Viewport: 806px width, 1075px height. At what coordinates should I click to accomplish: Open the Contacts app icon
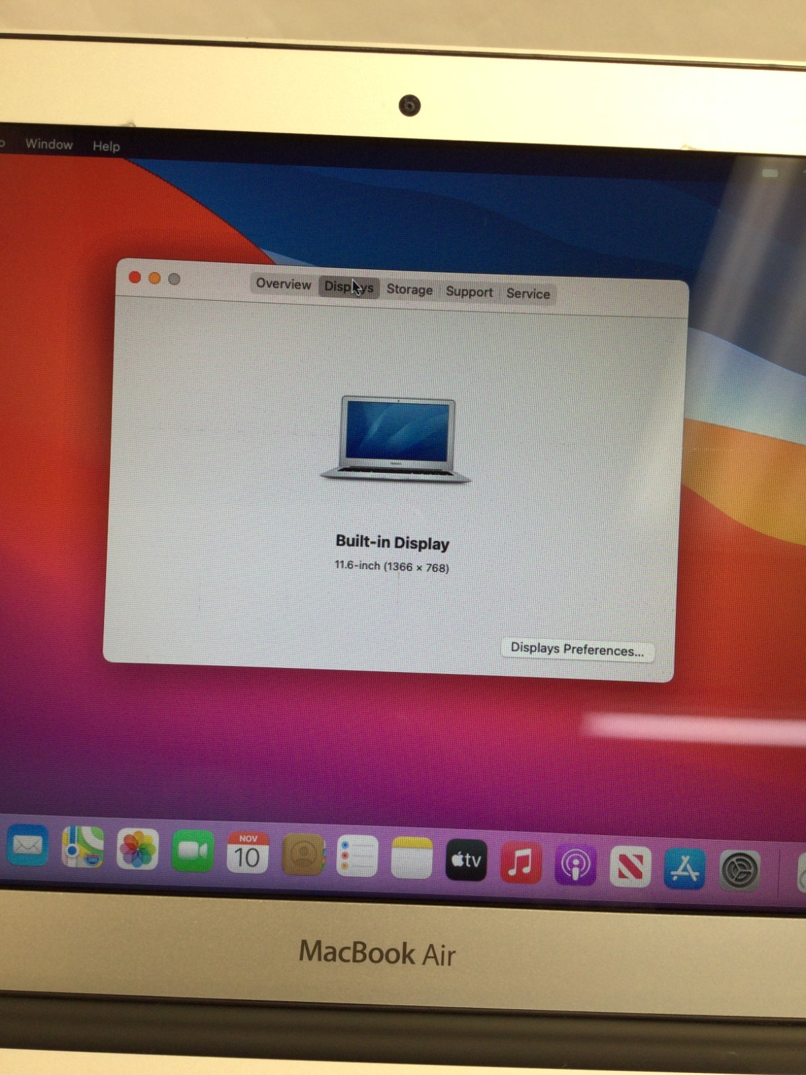[x=303, y=855]
